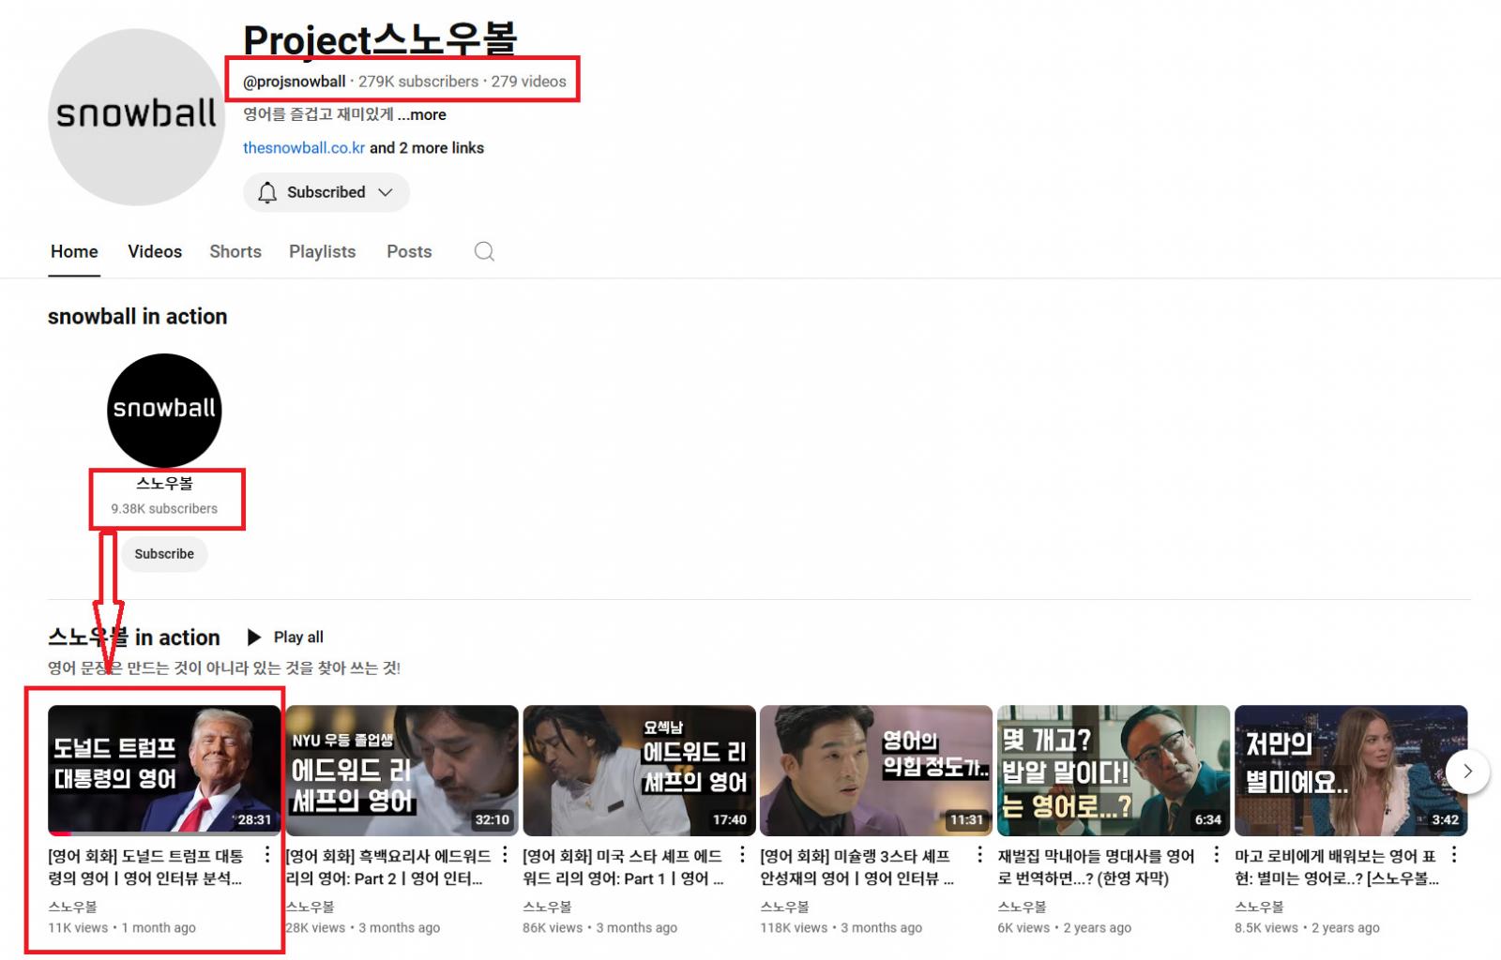Viewport: 1501px width, 960px height.
Task: Expand the 2 more links section
Action: (427, 147)
